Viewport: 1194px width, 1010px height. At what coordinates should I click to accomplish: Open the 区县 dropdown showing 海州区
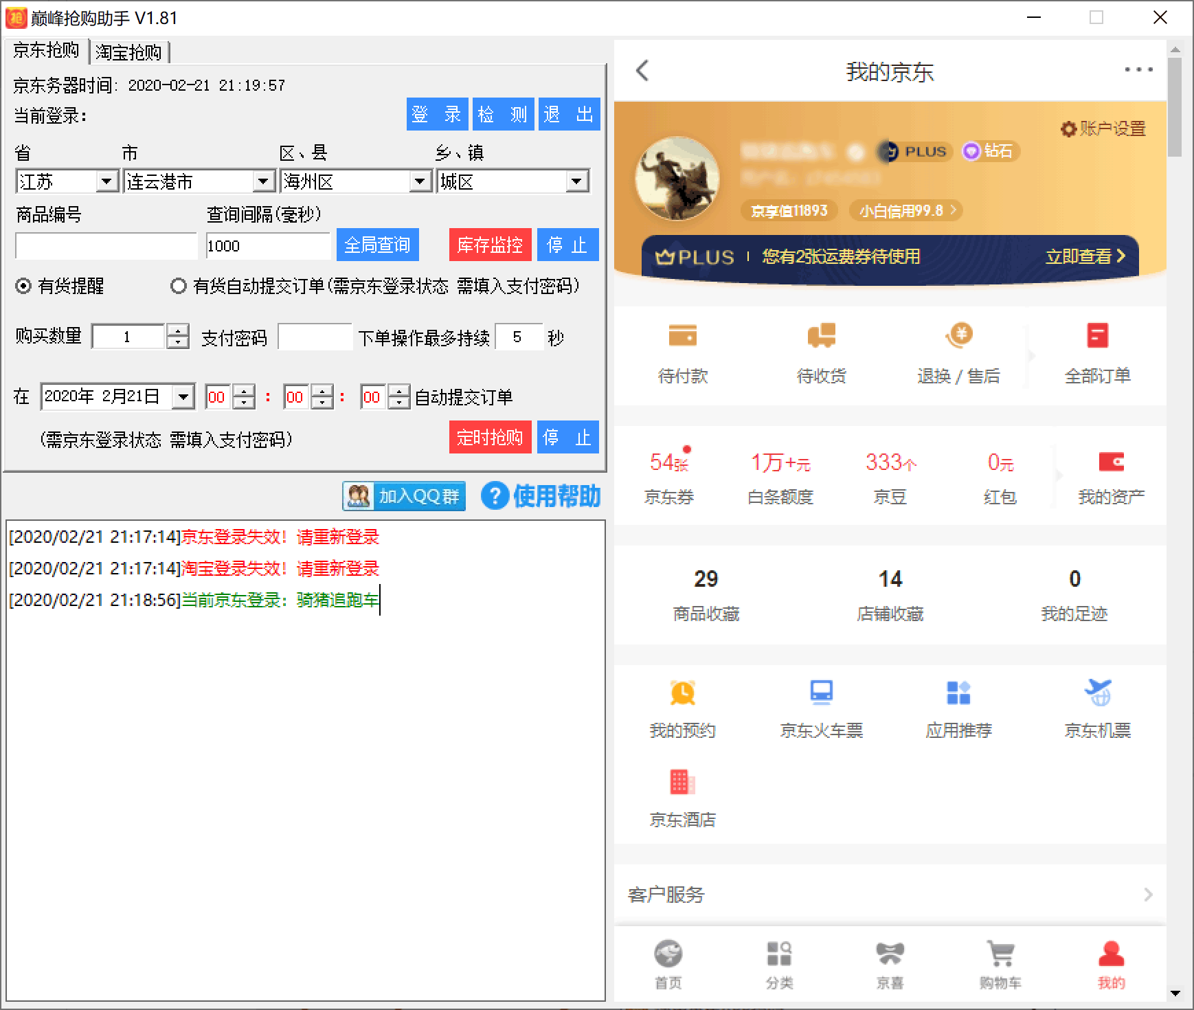pos(356,181)
